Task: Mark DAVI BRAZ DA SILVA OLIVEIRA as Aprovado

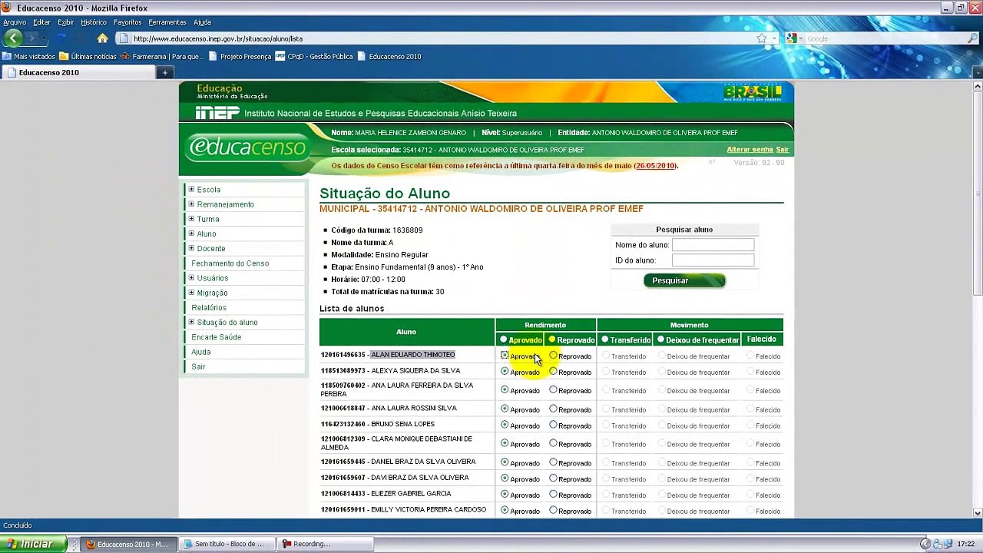Action: 505,478
